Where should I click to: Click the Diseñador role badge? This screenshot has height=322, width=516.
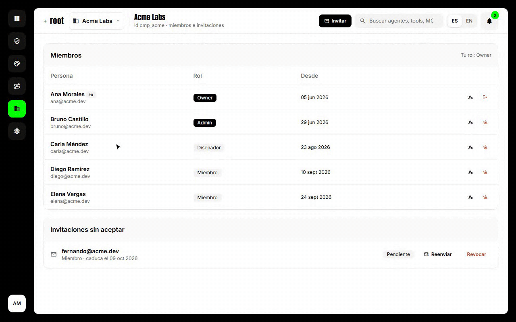pos(209,148)
